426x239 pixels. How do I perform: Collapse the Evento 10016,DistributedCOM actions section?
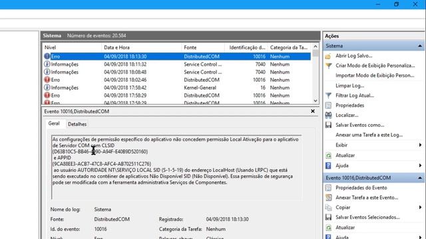pos(420,178)
